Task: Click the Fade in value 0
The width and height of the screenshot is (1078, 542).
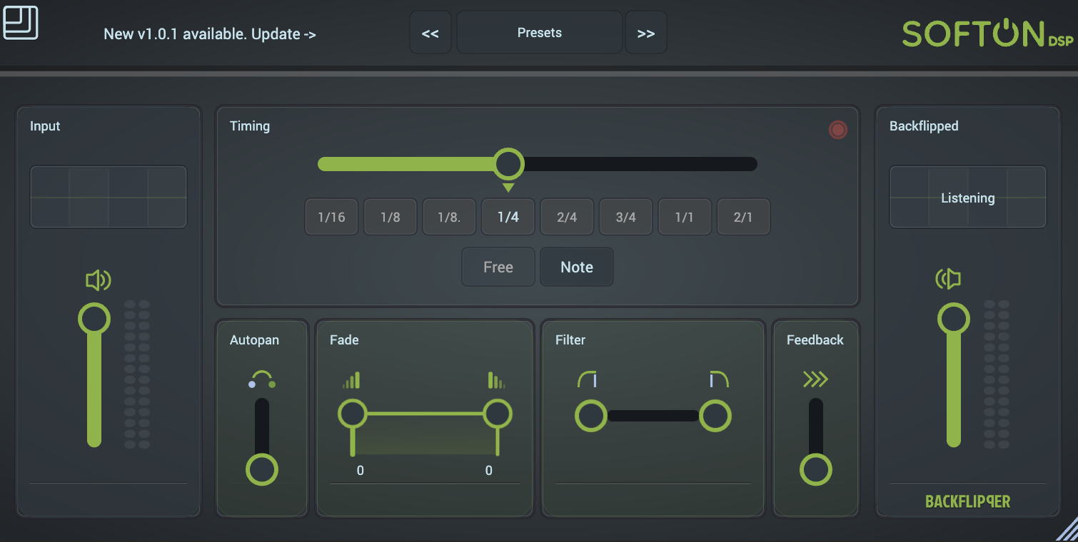Action: pos(361,471)
